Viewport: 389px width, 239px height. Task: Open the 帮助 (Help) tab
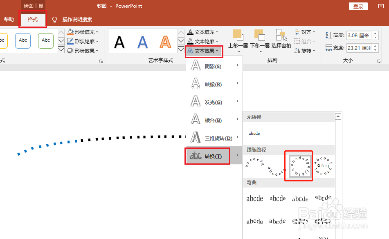click(x=9, y=19)
